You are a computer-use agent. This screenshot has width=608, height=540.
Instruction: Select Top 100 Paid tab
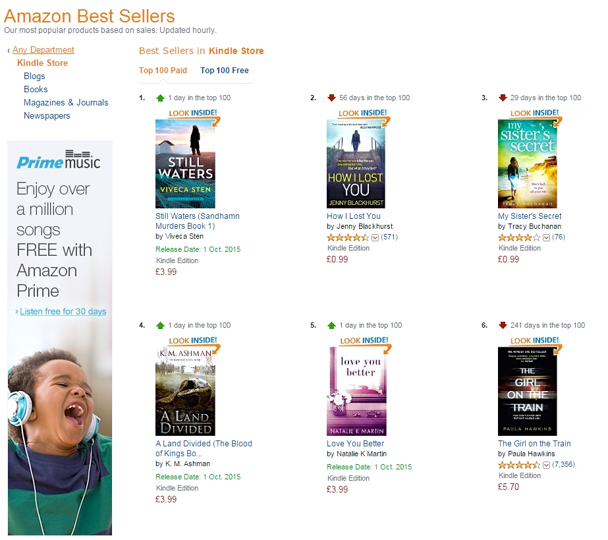(x=163, y=71)
